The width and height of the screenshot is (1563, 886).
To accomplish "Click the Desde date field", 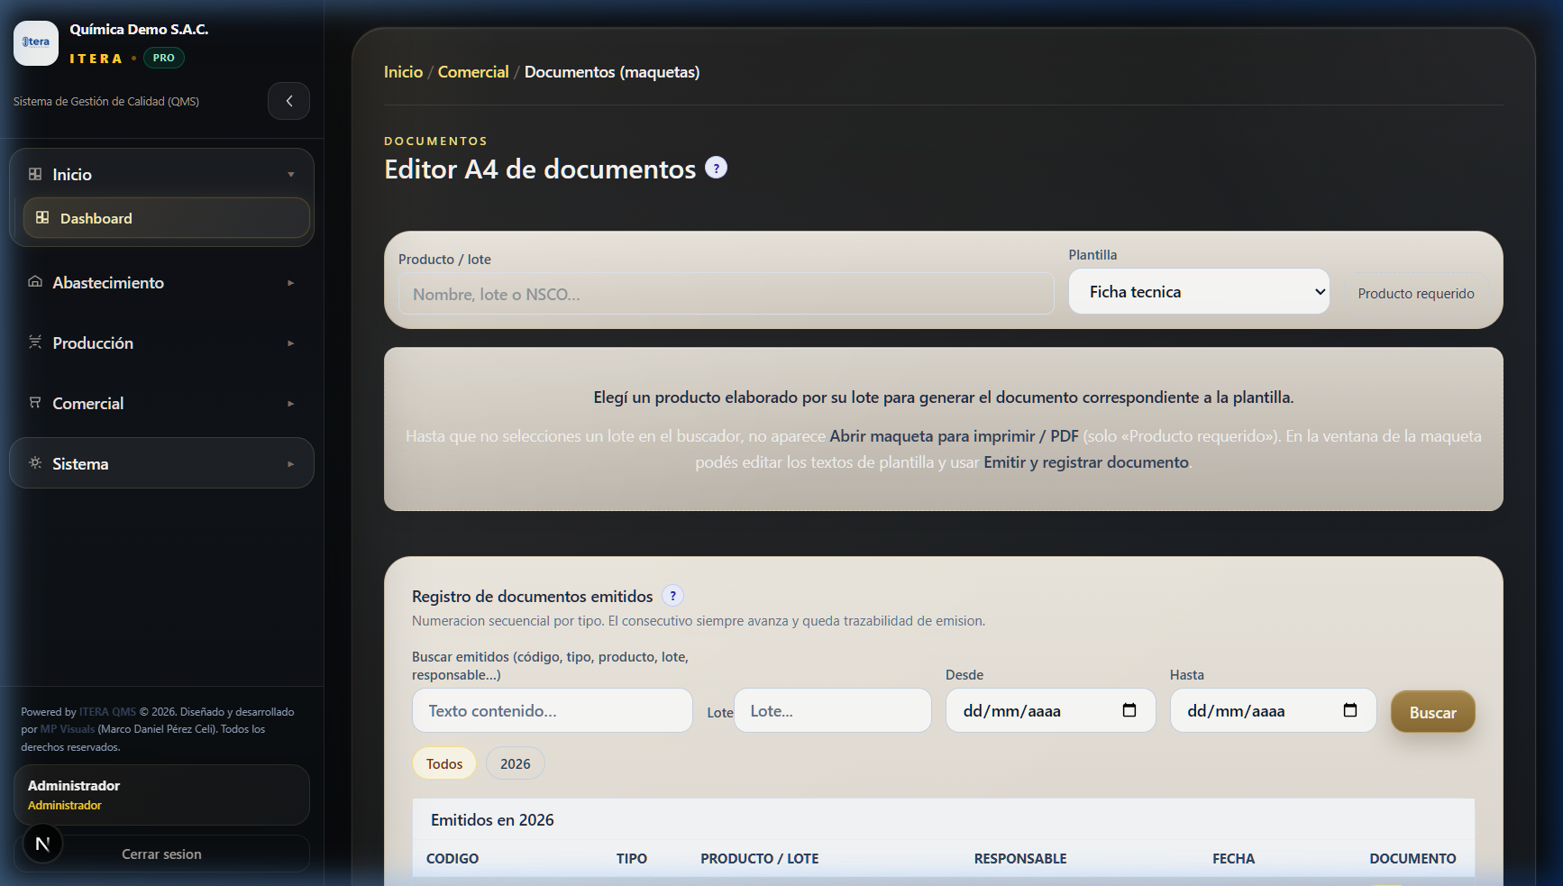I will pos(1050,710).
